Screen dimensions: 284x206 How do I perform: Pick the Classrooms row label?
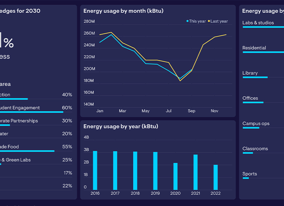pos(255,149)
